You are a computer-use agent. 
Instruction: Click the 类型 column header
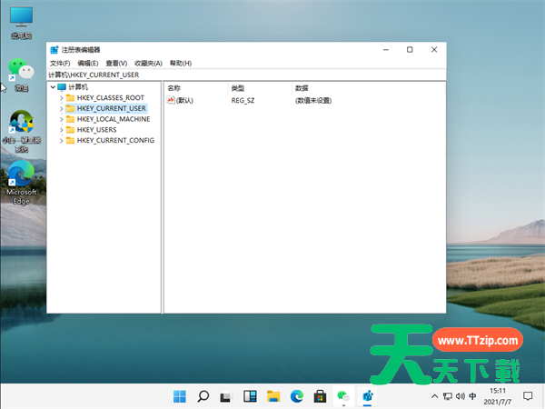[238, 87]
